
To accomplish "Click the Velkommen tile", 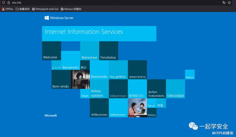I will pos(118,108).
